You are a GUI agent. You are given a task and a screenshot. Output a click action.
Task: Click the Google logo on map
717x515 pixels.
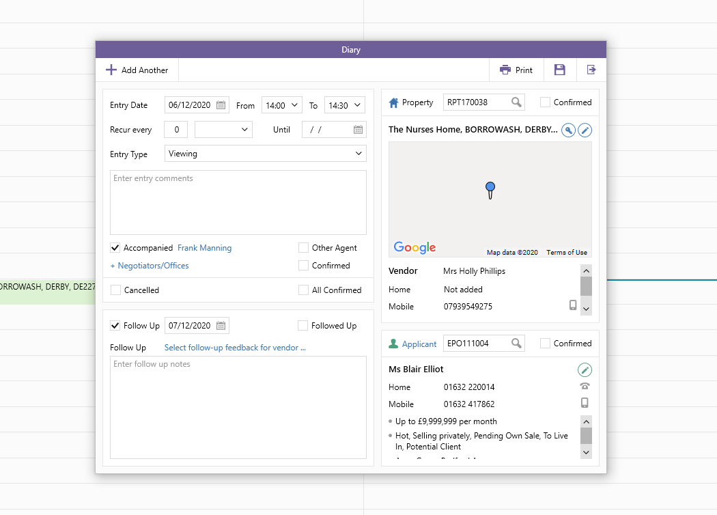(414, 247)
